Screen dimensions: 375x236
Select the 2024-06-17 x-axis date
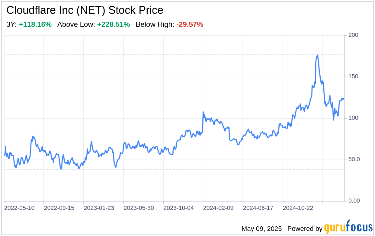[258, 208]
